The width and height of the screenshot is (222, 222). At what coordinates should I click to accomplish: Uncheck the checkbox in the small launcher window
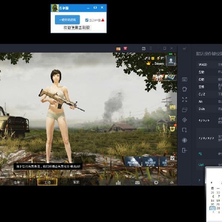pyautogui.click(x=87, y=20)
